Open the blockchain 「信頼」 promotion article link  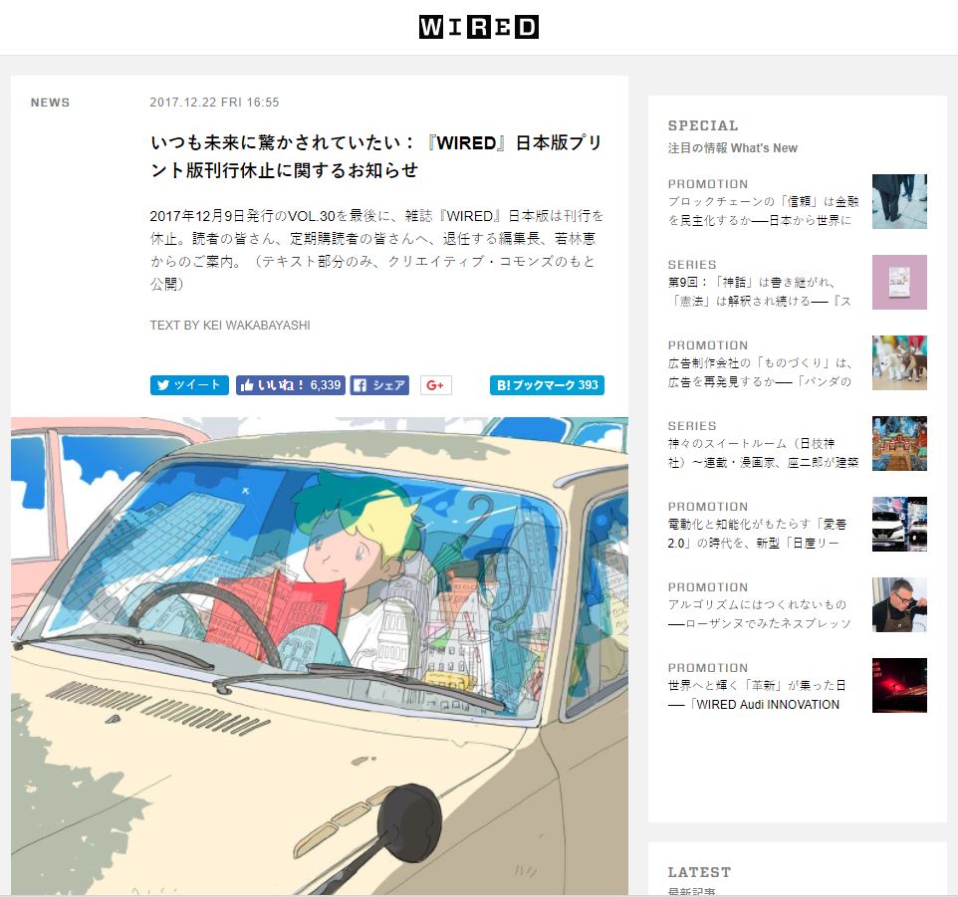click(763, 211)
